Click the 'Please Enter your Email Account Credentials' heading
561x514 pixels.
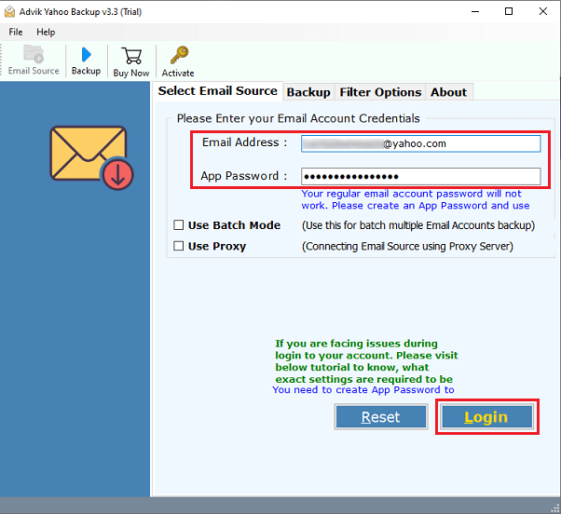coord(298,118)
